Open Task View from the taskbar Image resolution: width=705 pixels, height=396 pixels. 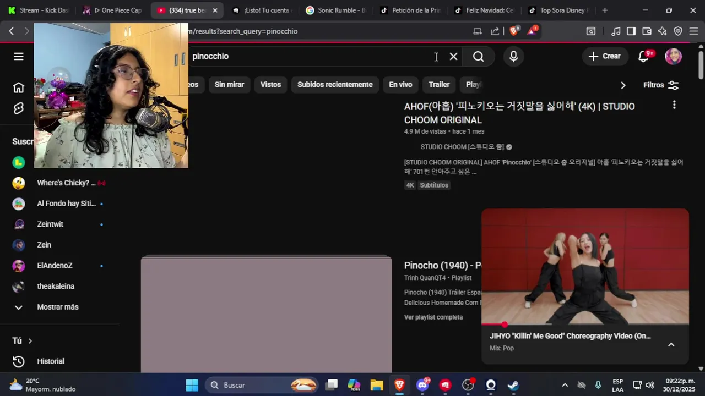[332, 385]
